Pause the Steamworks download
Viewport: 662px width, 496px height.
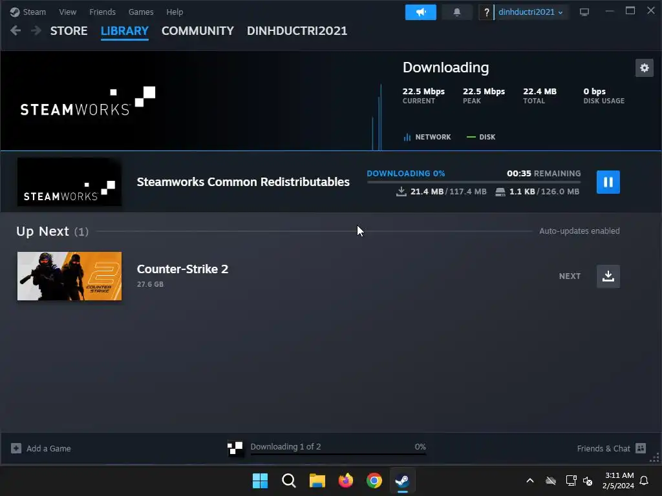(x=608, y=181)
